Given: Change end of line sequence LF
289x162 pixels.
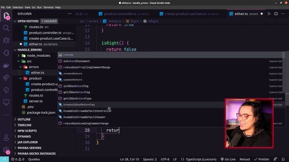Looking at the screenshot, I should [x=175, y=159].
